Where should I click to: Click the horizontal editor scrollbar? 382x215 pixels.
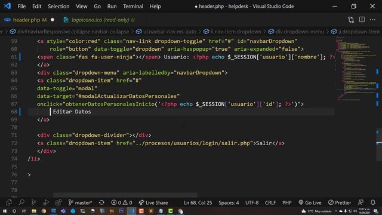tap(125, 195)
